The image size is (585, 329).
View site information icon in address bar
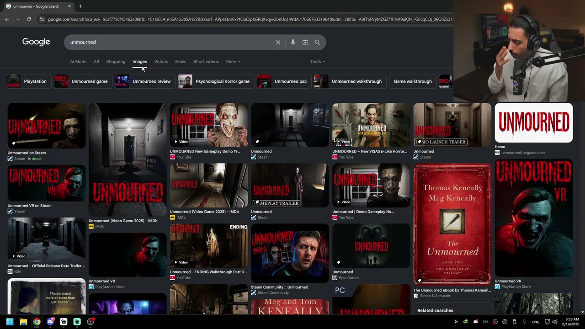pyautogui.click(x=42, y=19)
